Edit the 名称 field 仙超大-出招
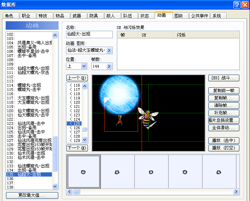The width and height of the screenshot is (250, 201). click(x=89, y=34)
